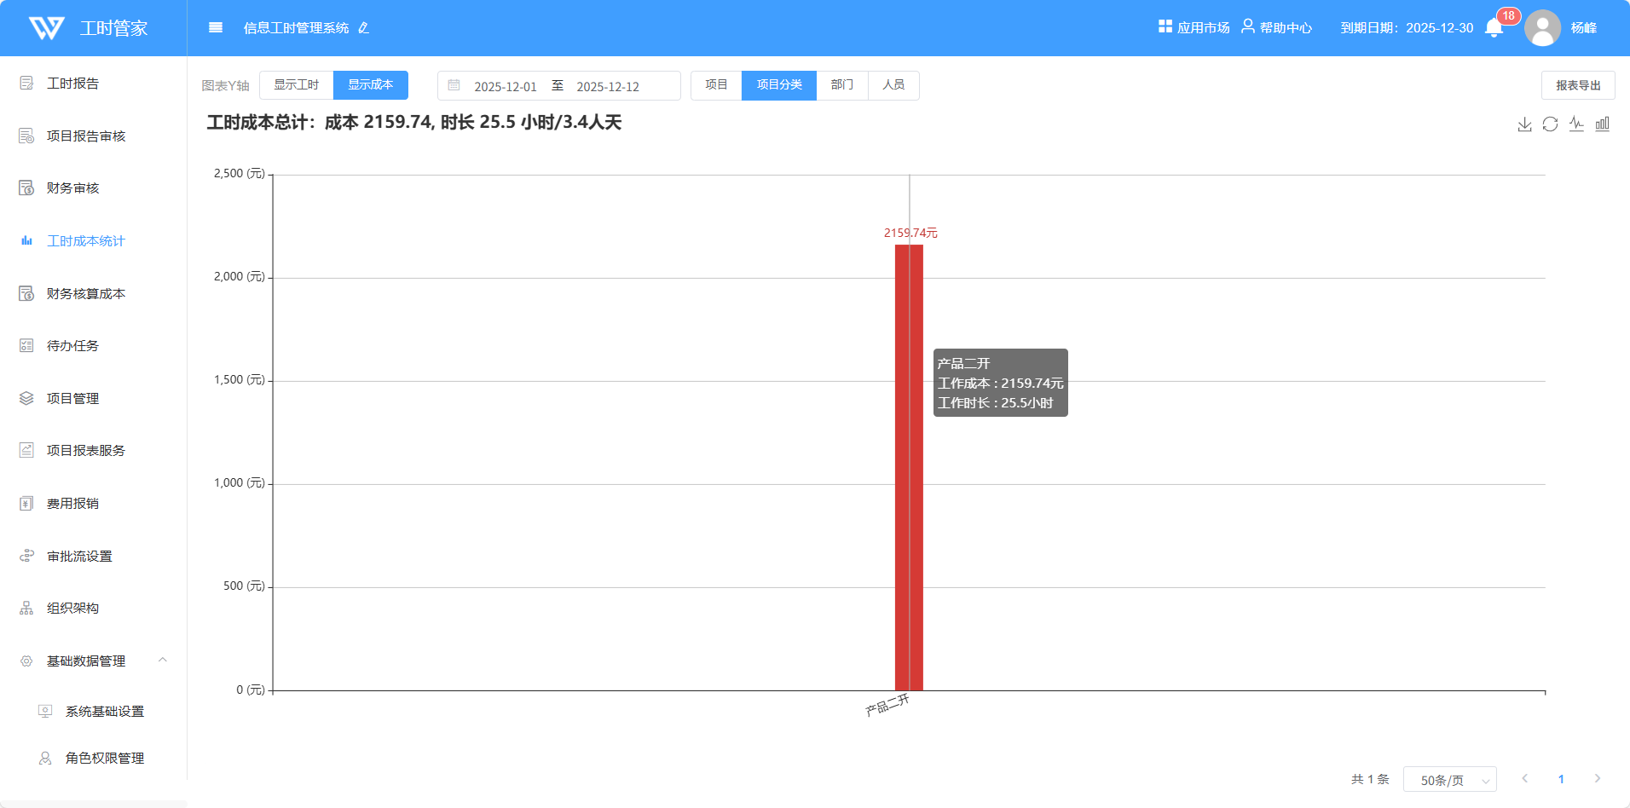Open the notification bell icon

(1494, 28)
